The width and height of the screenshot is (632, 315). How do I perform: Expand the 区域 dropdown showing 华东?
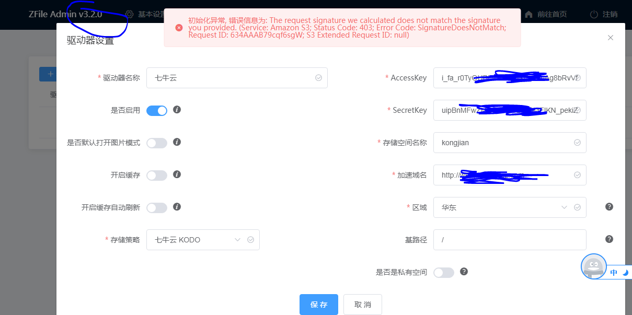(502, 207)
